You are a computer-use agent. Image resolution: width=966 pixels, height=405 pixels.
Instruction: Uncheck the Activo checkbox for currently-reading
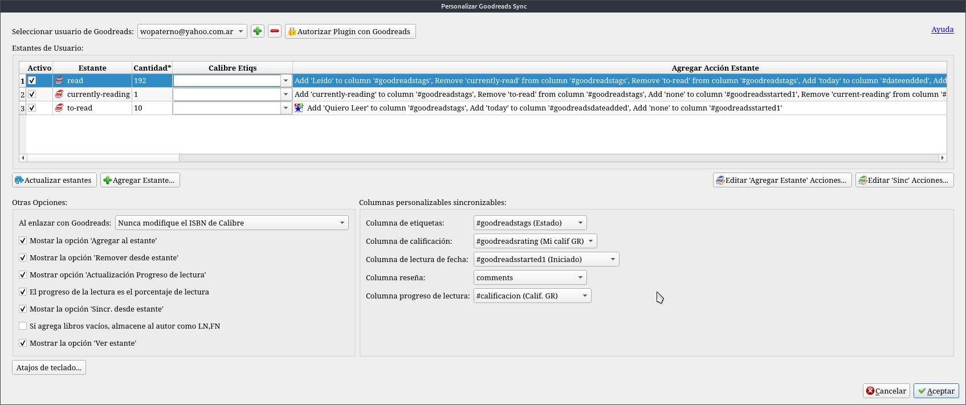(x=32, y=94)
